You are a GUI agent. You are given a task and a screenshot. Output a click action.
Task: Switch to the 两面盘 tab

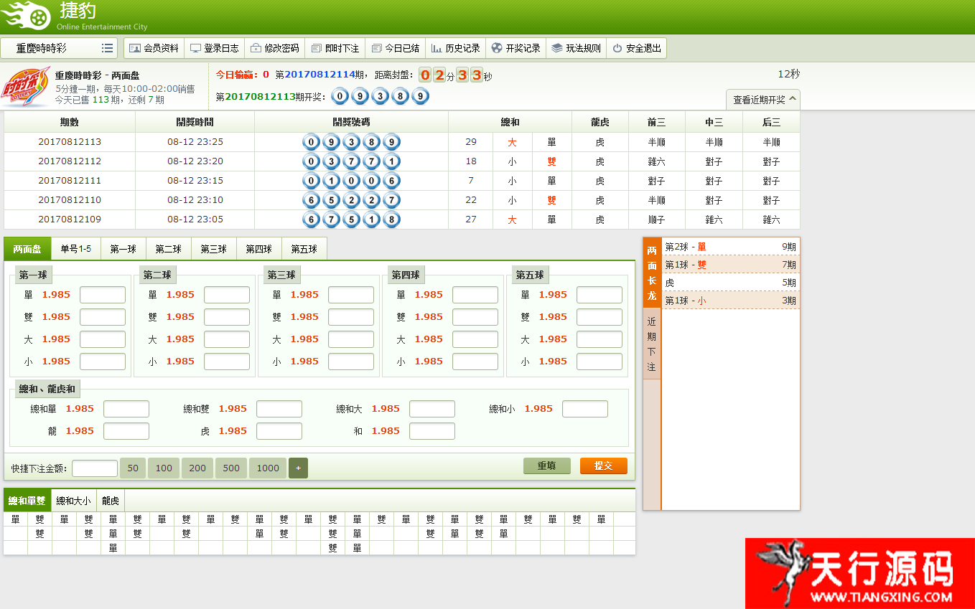click(x=27, y=249)
